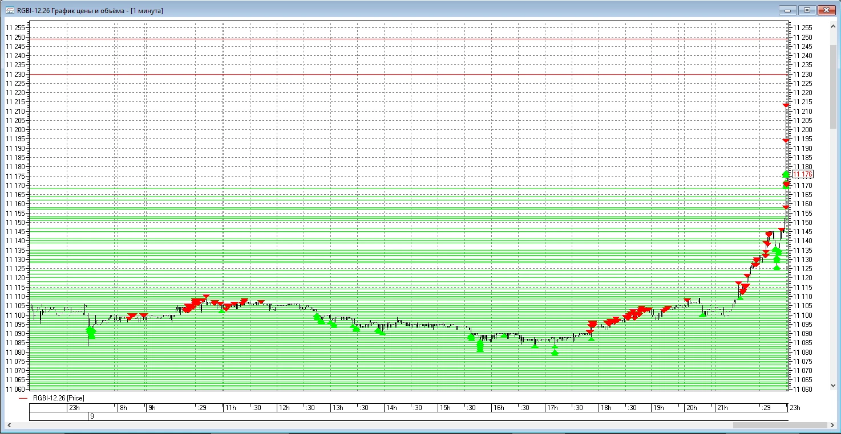Click the 17h time axis label

tap(552, 408)
